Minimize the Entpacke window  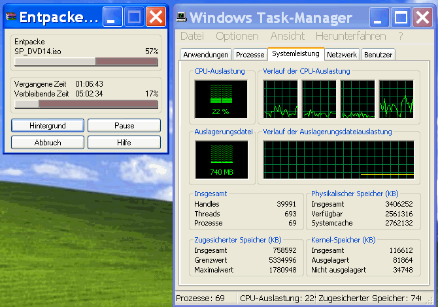tap(112, 17)
